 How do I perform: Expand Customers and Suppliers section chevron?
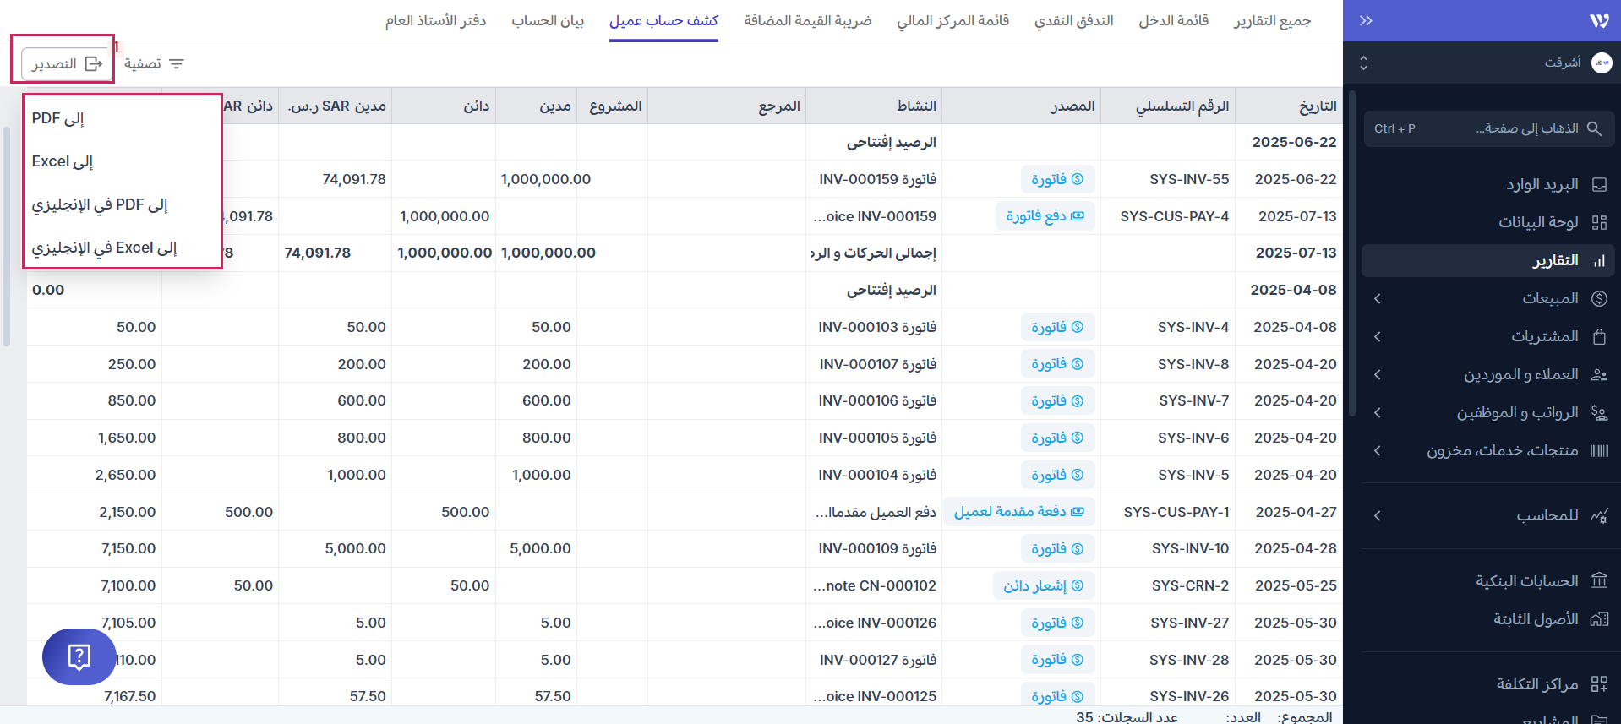(1378, 374)
